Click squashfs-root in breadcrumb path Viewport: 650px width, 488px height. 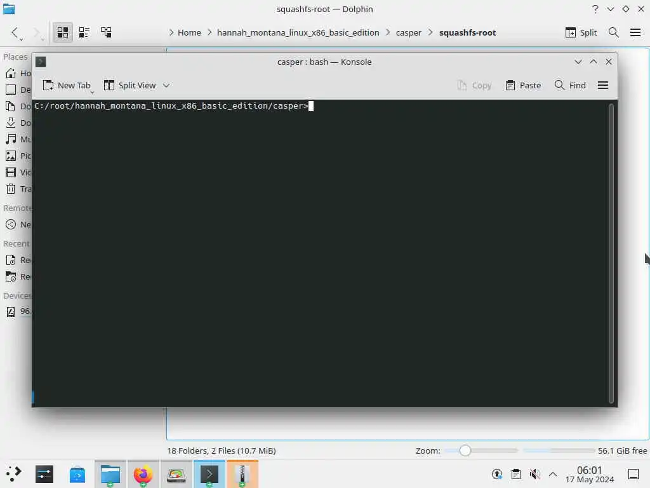(x=467, y=32)
